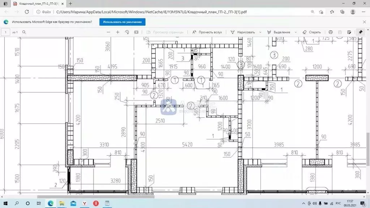
Task: Click Просмотр страницы view option
Action: click(165, 32)
